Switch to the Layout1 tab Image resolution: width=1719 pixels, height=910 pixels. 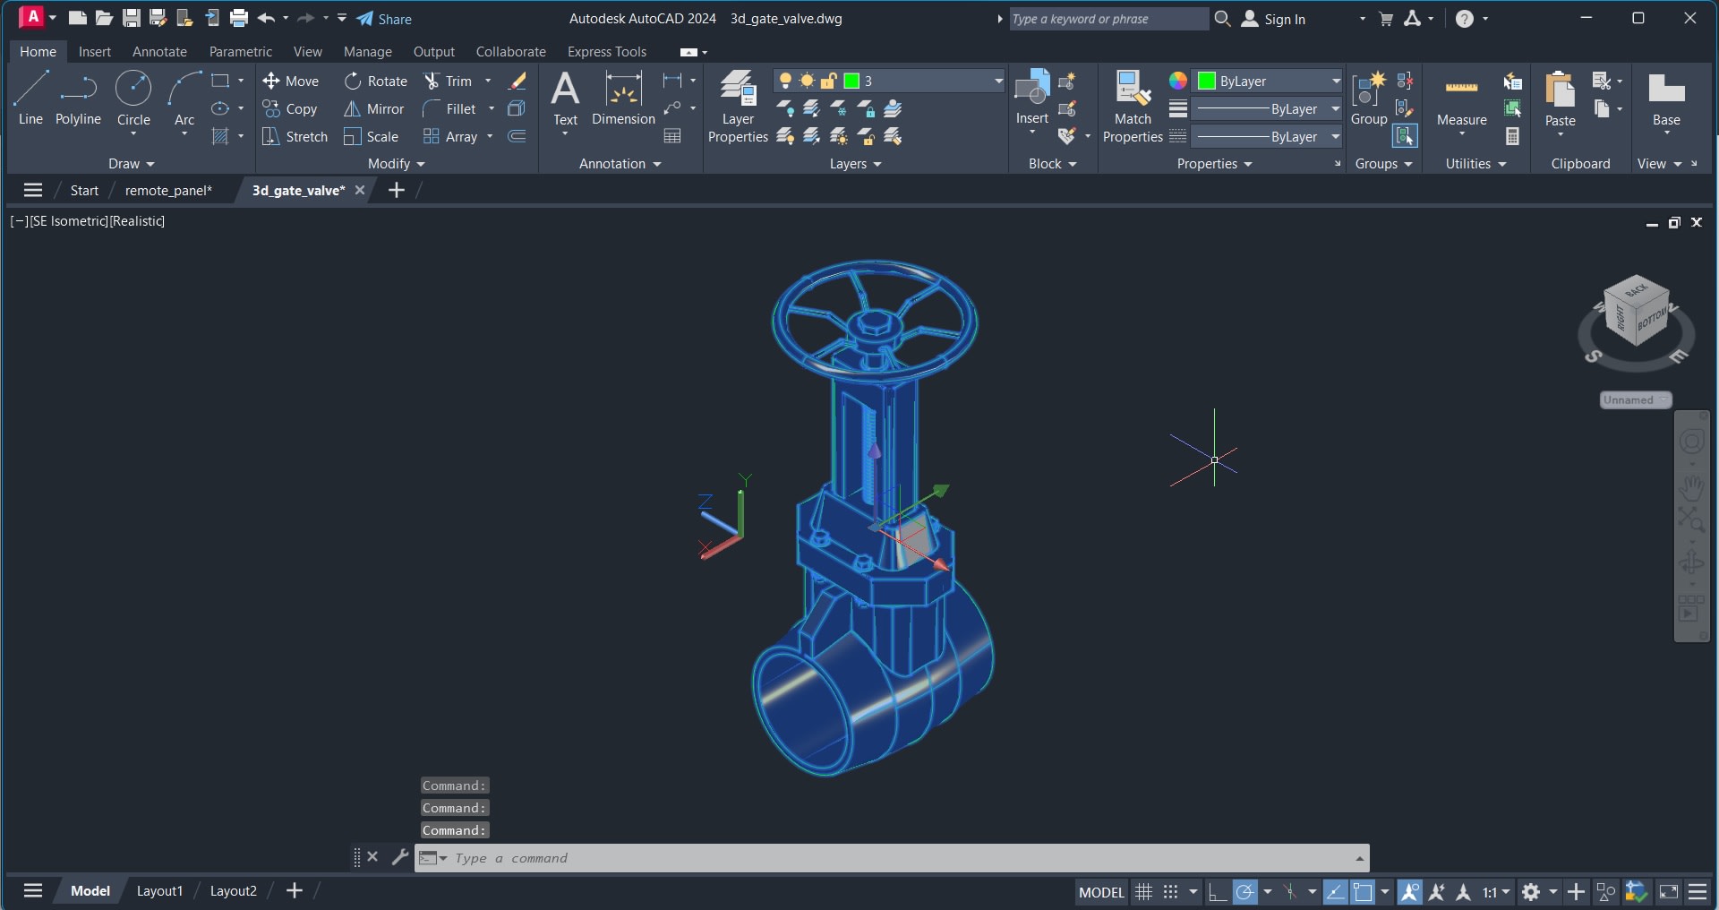(x=159, y=889)
